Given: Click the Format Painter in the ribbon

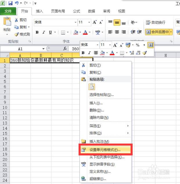Looking at the screenshot, I should [22, 34].
